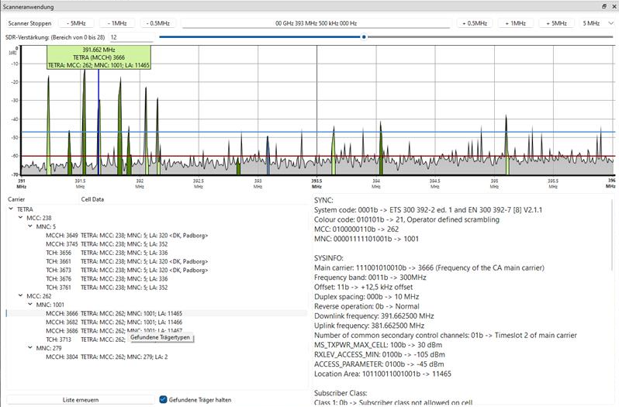Click the center frequency display field
The height and width of the screenshot is (407, 619).
click(x=316, y=23)
